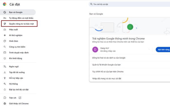Open Tiện ích extensions page

[x=18, y=98]
